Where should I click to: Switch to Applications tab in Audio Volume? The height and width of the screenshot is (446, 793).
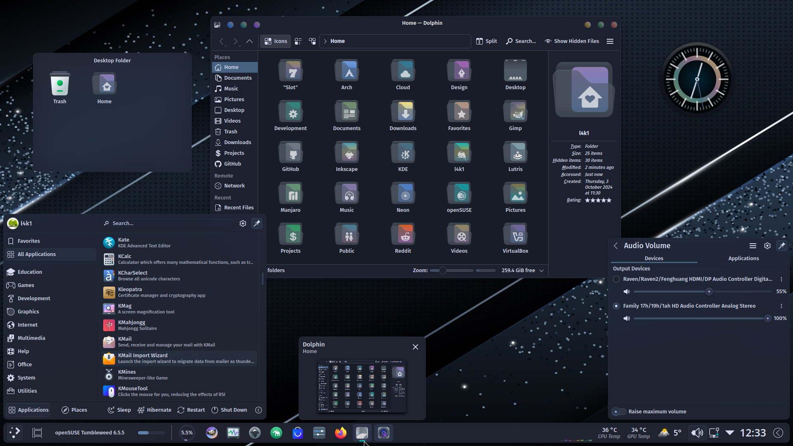[743, 259]
